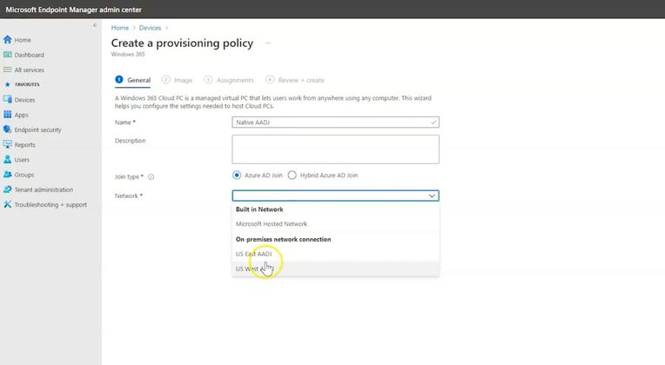Click the ellipsis next to the page title
Screen dimensions: 665x365
[268, 43]
